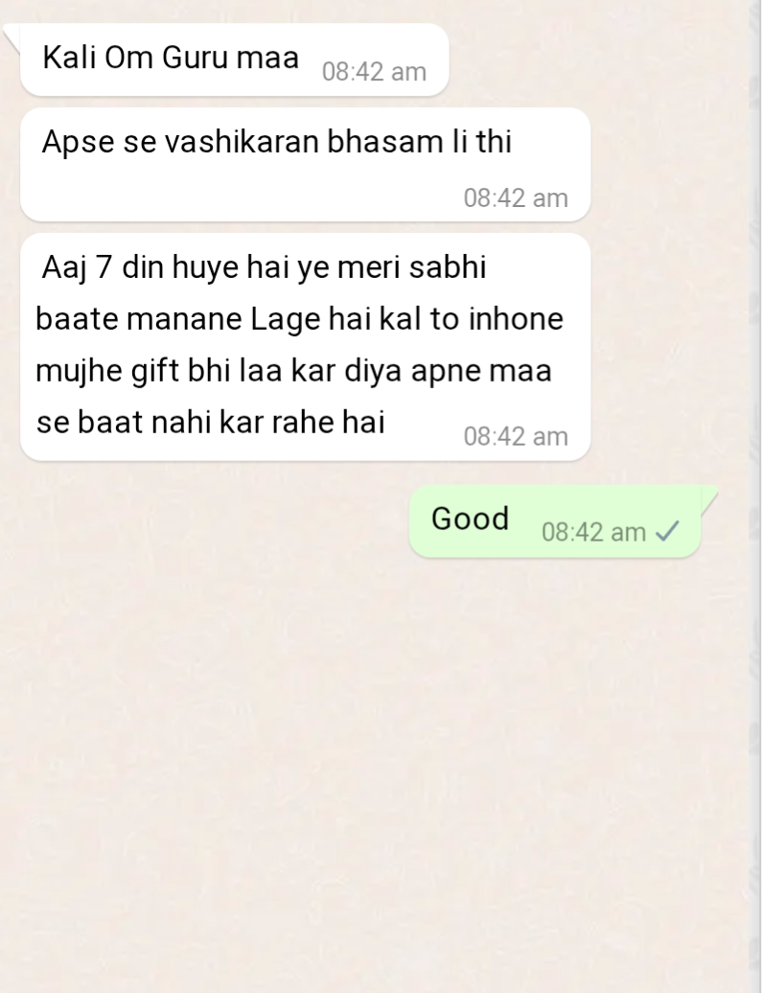
Task: Click the 08:42 am timestamp in the Good bubble
Action: (x=593, y=532)
